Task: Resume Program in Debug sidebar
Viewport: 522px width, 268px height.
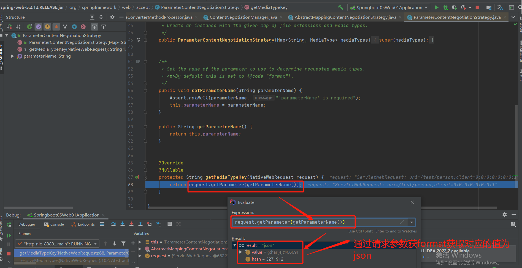Action: click(x=9, y=235)
